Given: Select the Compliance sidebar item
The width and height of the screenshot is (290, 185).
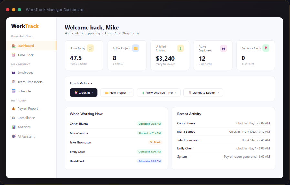Looking at the screenshot, I should point(31,118).
